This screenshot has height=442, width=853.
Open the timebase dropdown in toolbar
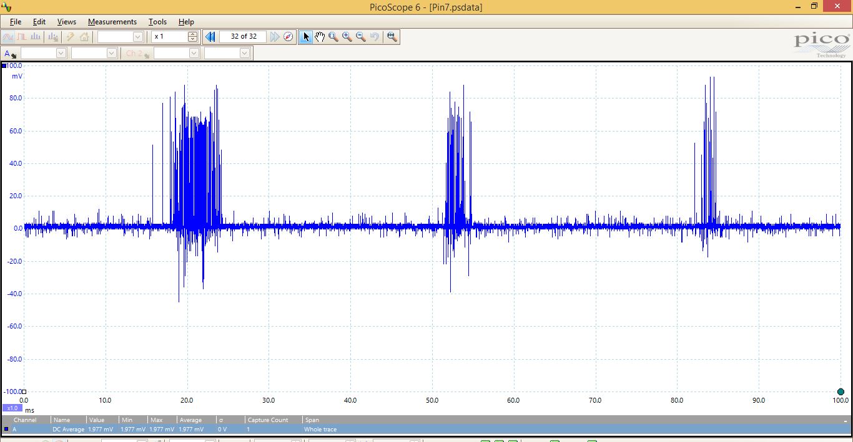[137, 37]
